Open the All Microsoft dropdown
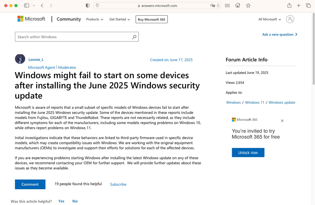The height and width of the screenshot is (205, 315). tap(270, 19)
